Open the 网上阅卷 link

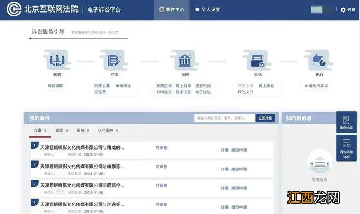[x=266, y=86]
